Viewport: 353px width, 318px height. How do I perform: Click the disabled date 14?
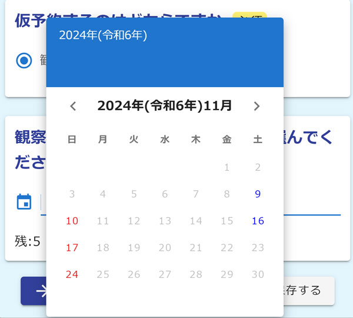click(196, 221)
